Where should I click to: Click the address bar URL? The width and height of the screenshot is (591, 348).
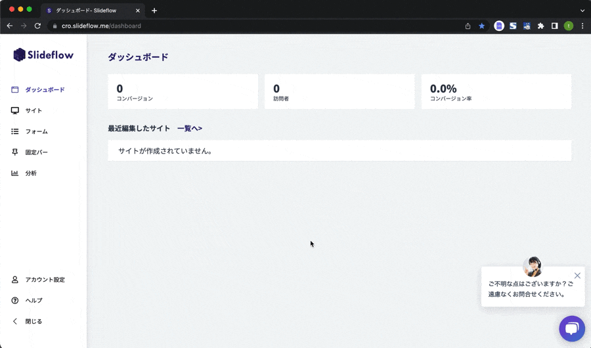point(101,26)
